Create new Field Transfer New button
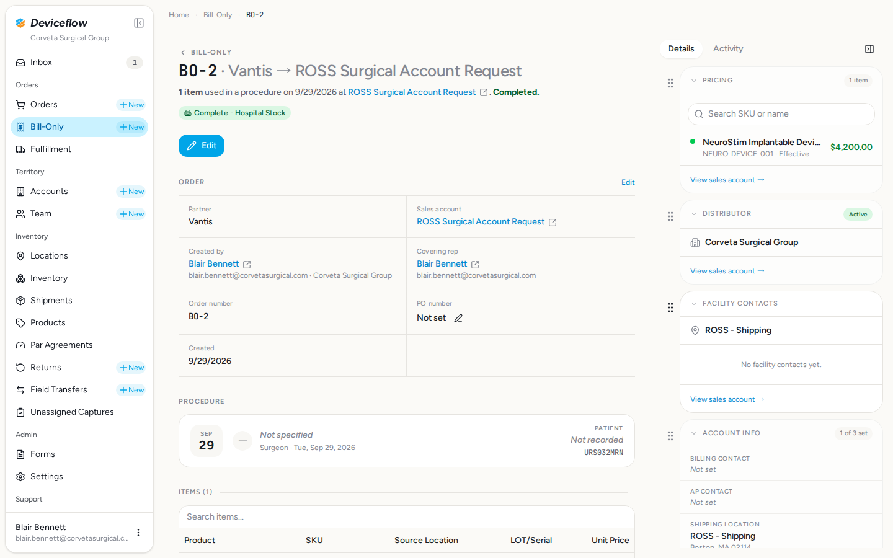 coord(131,390)
